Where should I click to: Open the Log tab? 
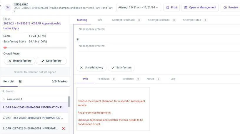(x=173, y=79)
